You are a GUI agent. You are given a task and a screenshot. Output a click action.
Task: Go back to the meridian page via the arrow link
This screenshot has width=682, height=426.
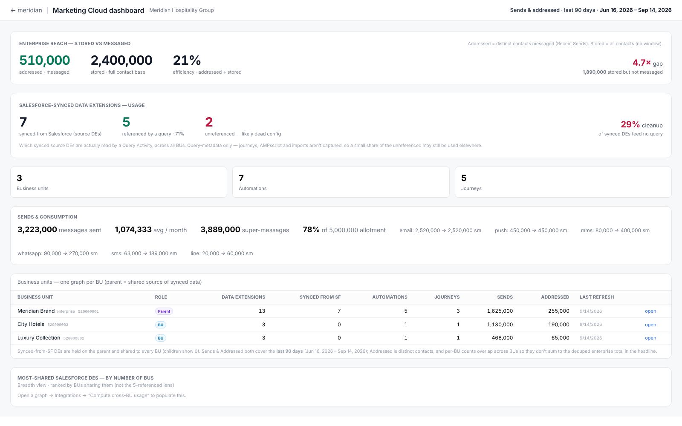[26, 10]
